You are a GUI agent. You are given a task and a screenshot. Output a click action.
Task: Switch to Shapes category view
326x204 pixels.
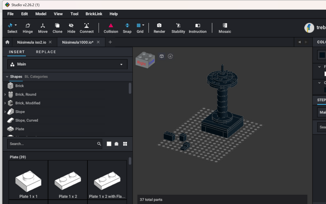(16, 76)
